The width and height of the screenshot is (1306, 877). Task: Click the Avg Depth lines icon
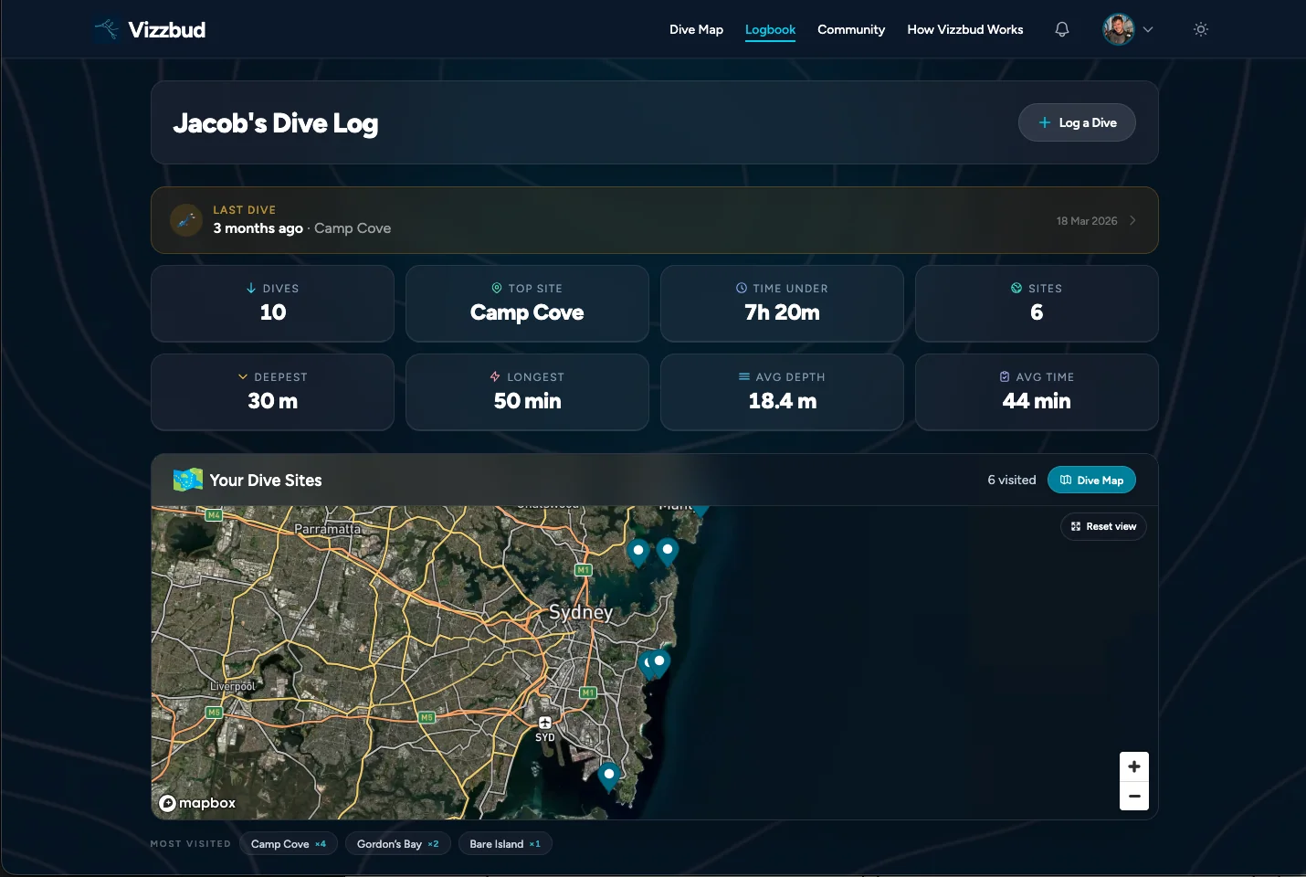tap(744, 376)
